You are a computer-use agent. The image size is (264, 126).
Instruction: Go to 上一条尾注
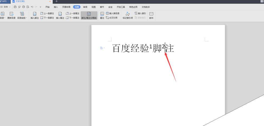point(73,13)
